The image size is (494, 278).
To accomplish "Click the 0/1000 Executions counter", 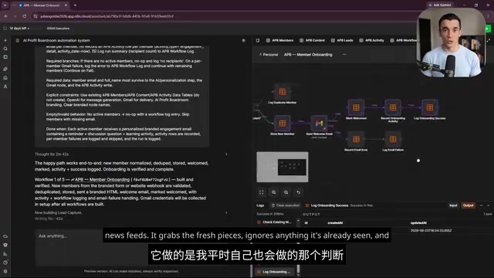I will pyautogui.click(x=58, y=29).
